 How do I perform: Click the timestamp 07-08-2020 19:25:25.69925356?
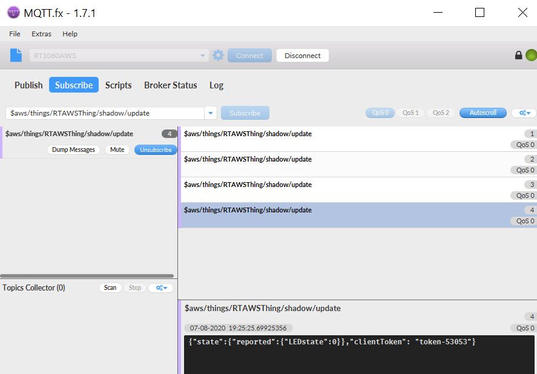coord(239,328)
